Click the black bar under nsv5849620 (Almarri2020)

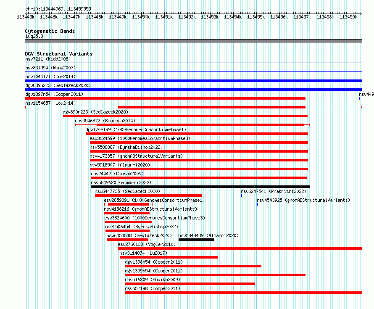[200, 187]
